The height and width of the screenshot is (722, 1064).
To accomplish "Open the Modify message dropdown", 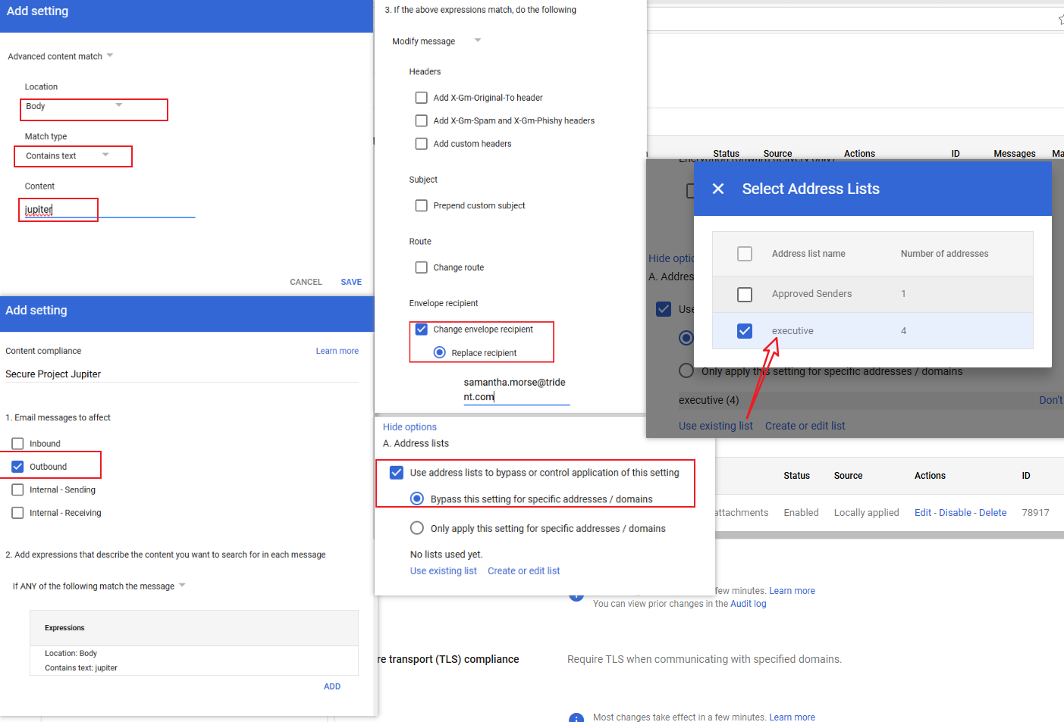I will [x=436, y=41].
